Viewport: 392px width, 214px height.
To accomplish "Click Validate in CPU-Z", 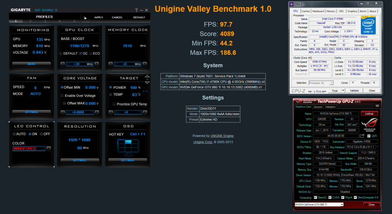I will [x=354, y=91].
